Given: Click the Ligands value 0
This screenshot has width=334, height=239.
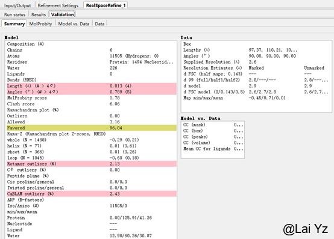Looking at the screenshot, I should tap(111, 74).
